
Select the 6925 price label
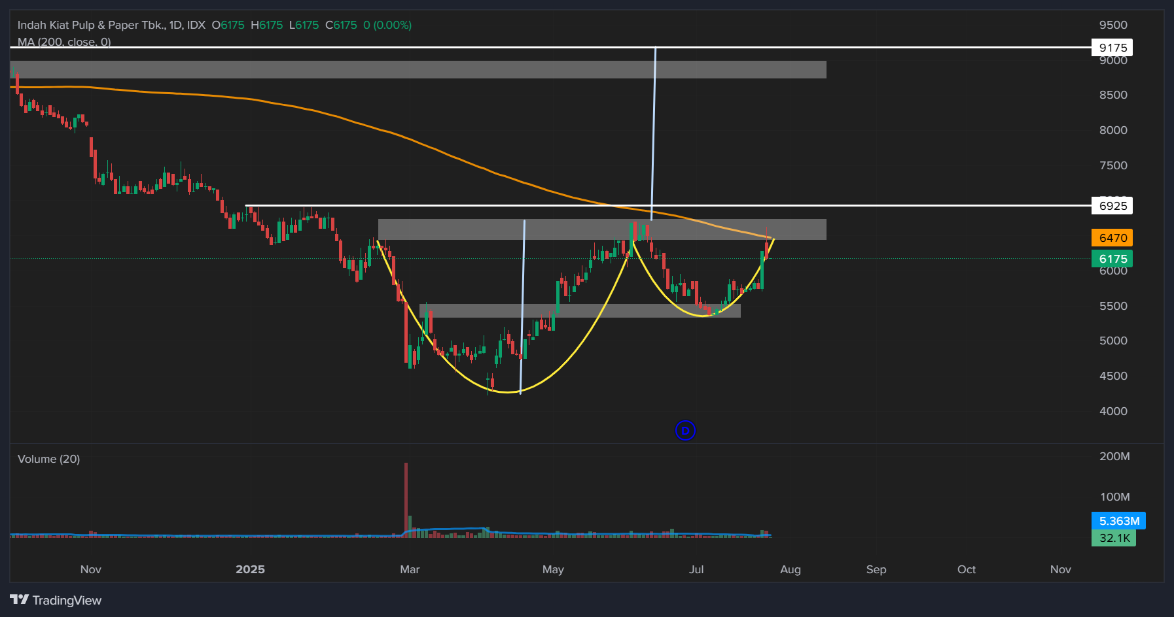(1112, 206)
